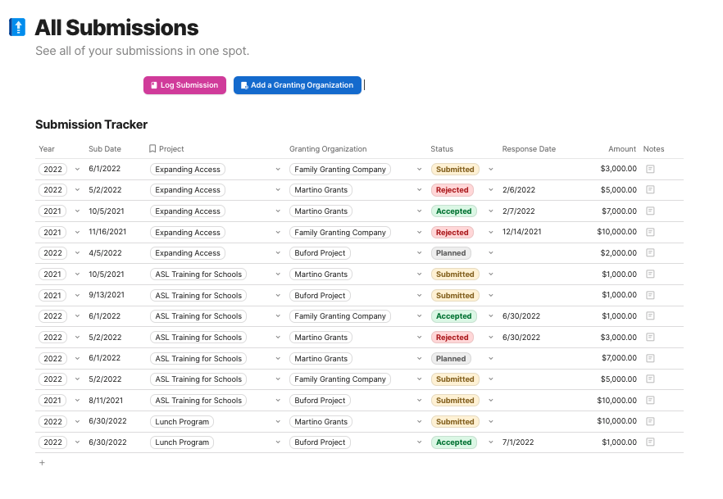
Task: Open notes icon for 7/1/2022 response row
Action: point(650,442)
